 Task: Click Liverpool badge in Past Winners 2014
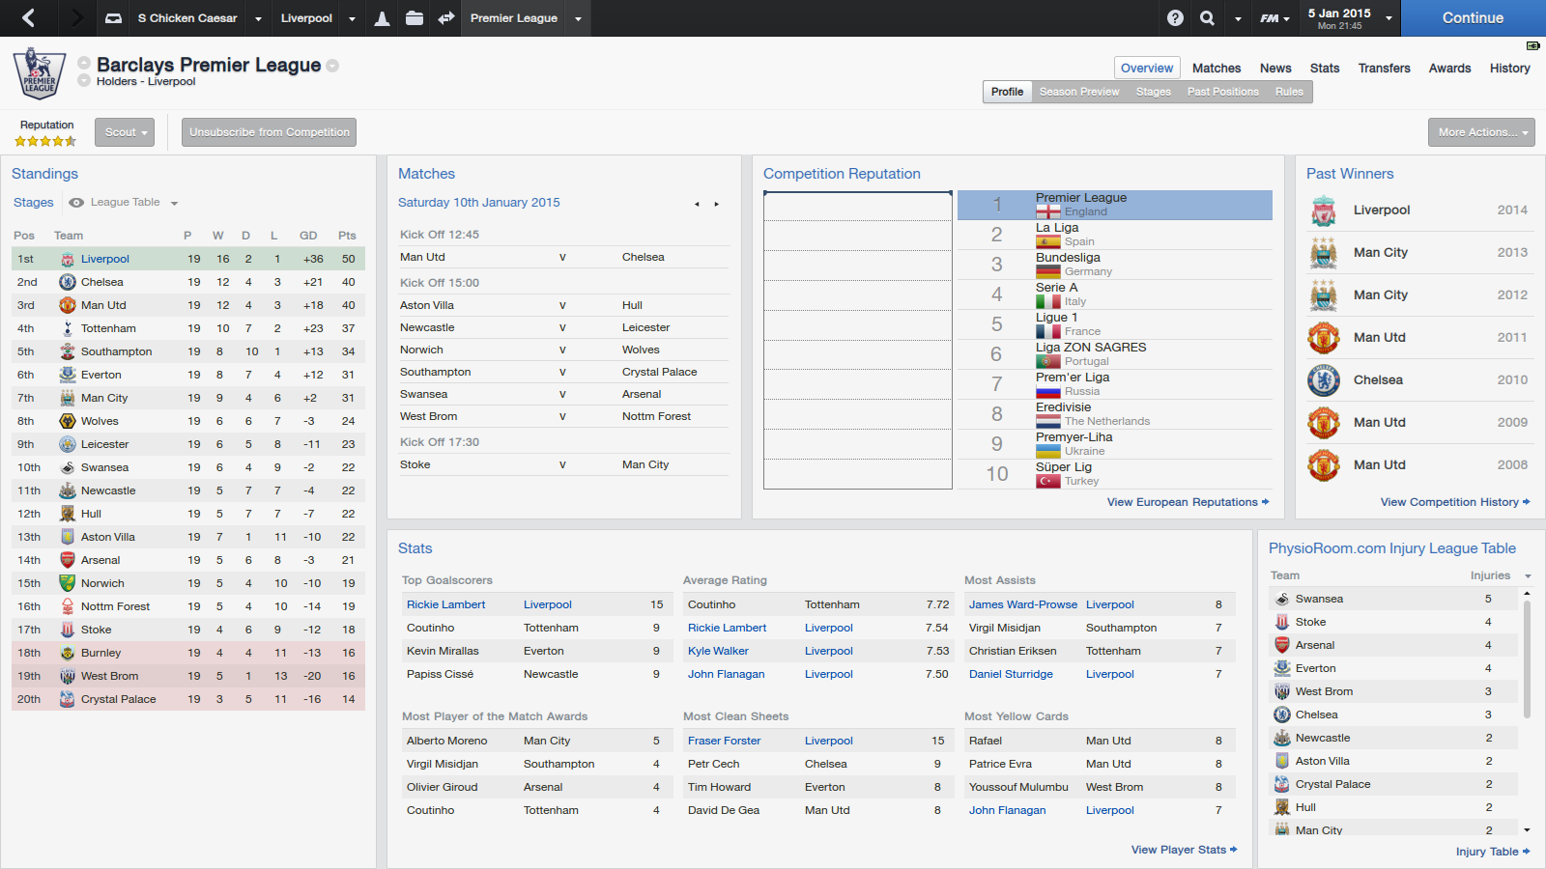[x=1324, y=210]
